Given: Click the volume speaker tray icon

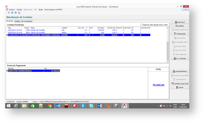Looking at the screenshot, I should 171,106.
